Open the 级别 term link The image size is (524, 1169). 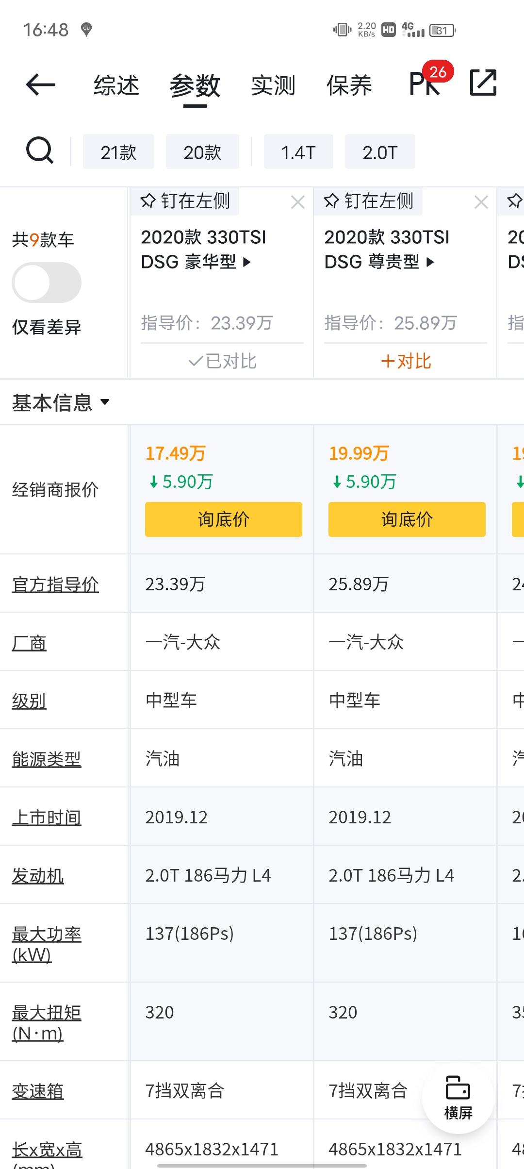[29, 701]
